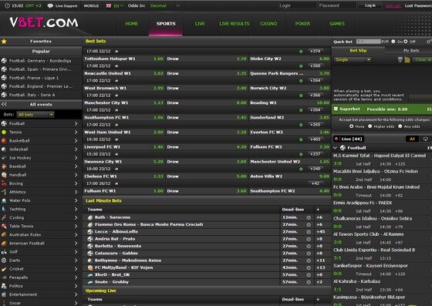This screenshot has height=306, width=432.
Task: Click the Favorites star icon
Action: [4, 42]
